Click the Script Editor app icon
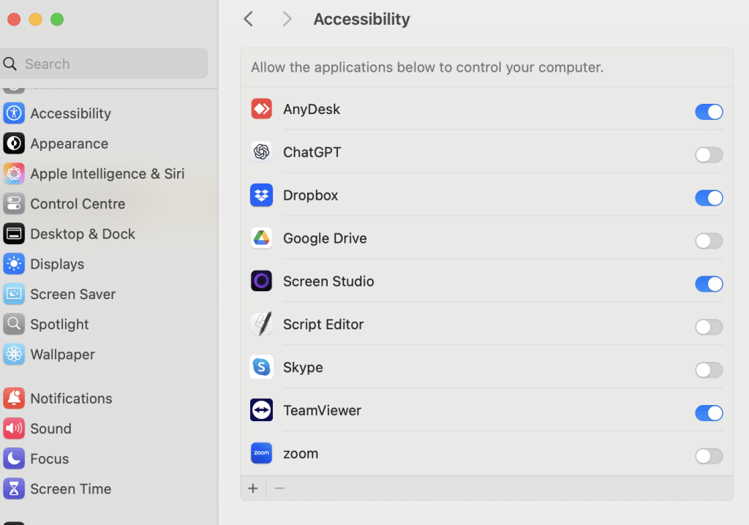Screen dimensions: 749x525 tap(261, 324)
